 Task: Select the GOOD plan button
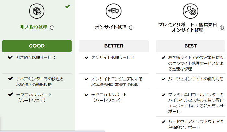[x=37, y=46]
